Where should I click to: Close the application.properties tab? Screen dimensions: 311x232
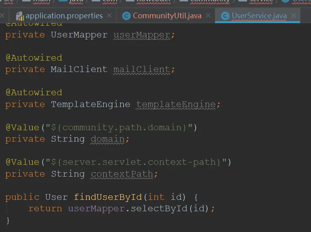[109, 16]
